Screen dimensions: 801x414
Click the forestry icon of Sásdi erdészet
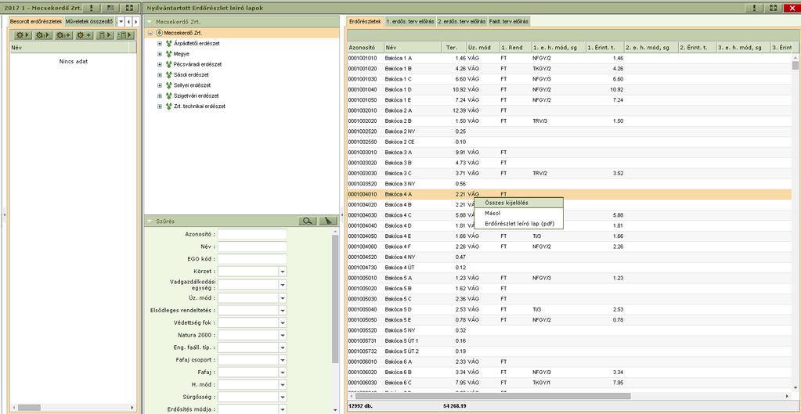pyautogui.click(x=168, y=74)
